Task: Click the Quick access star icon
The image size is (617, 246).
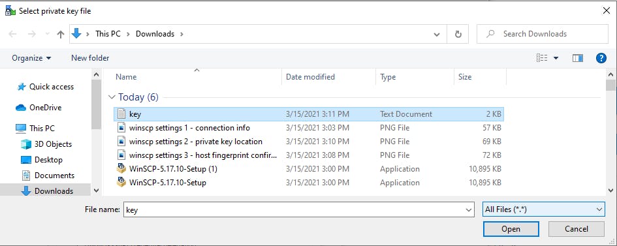Action: click(22, 87)
